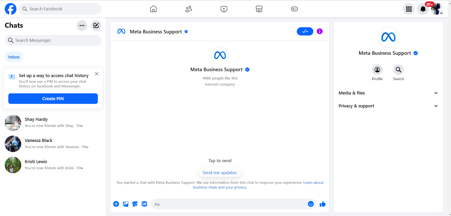Click the Search Messenger field
Viewport: 451px width, 216px height.
coord(53,40)
